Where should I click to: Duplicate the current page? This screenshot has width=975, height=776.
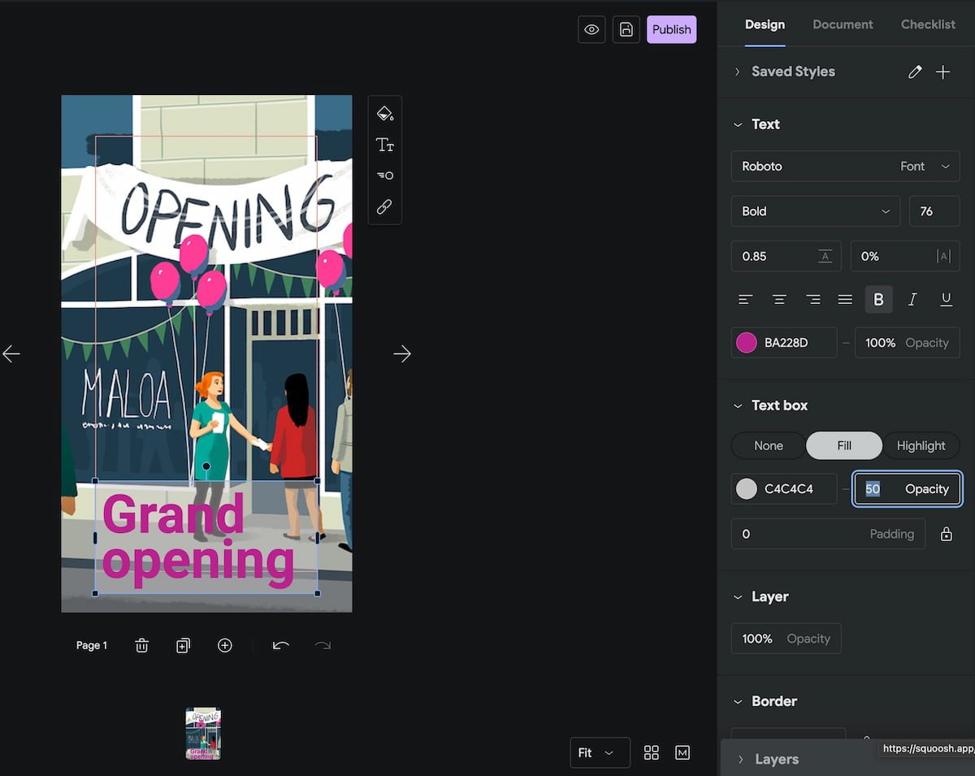click(x=183, y=645)
